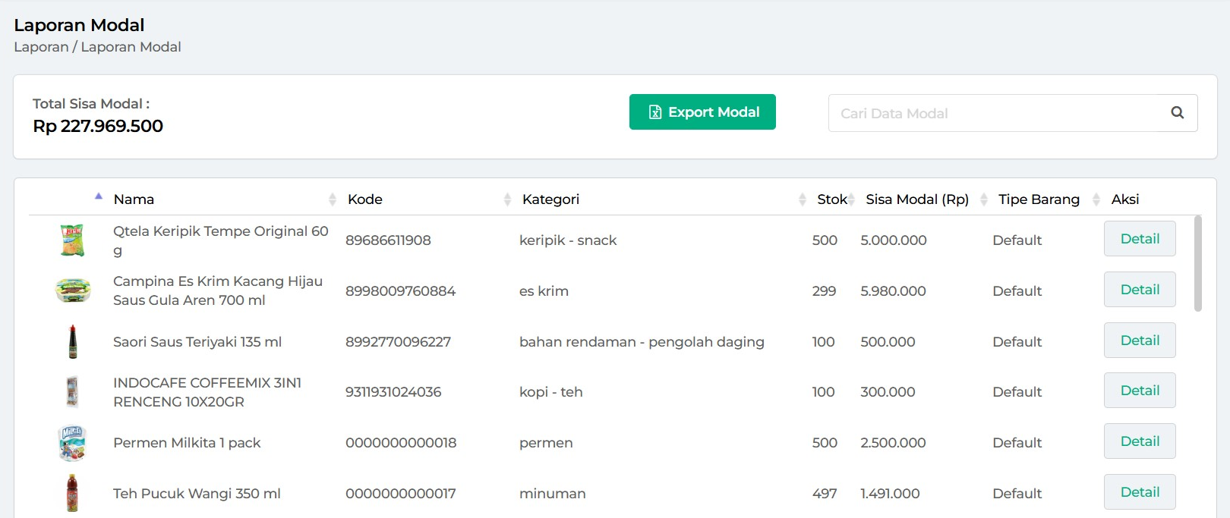1230x518 pixels.
Task: Click the Export Modal button
Action: (702, 112)
